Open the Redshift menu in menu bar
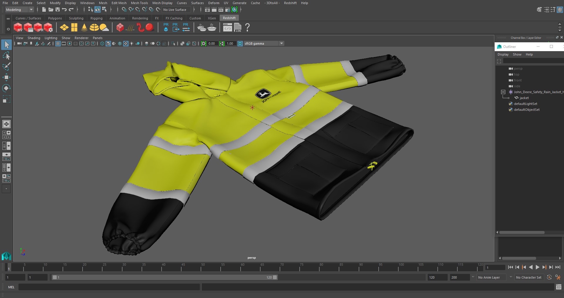 click(x=290, y=3)
